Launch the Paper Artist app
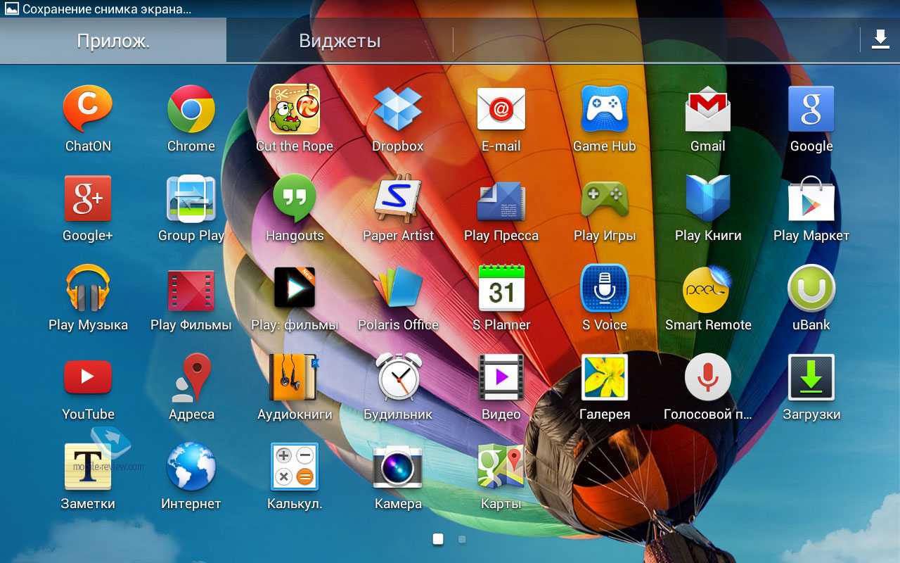 coord(398,198)
